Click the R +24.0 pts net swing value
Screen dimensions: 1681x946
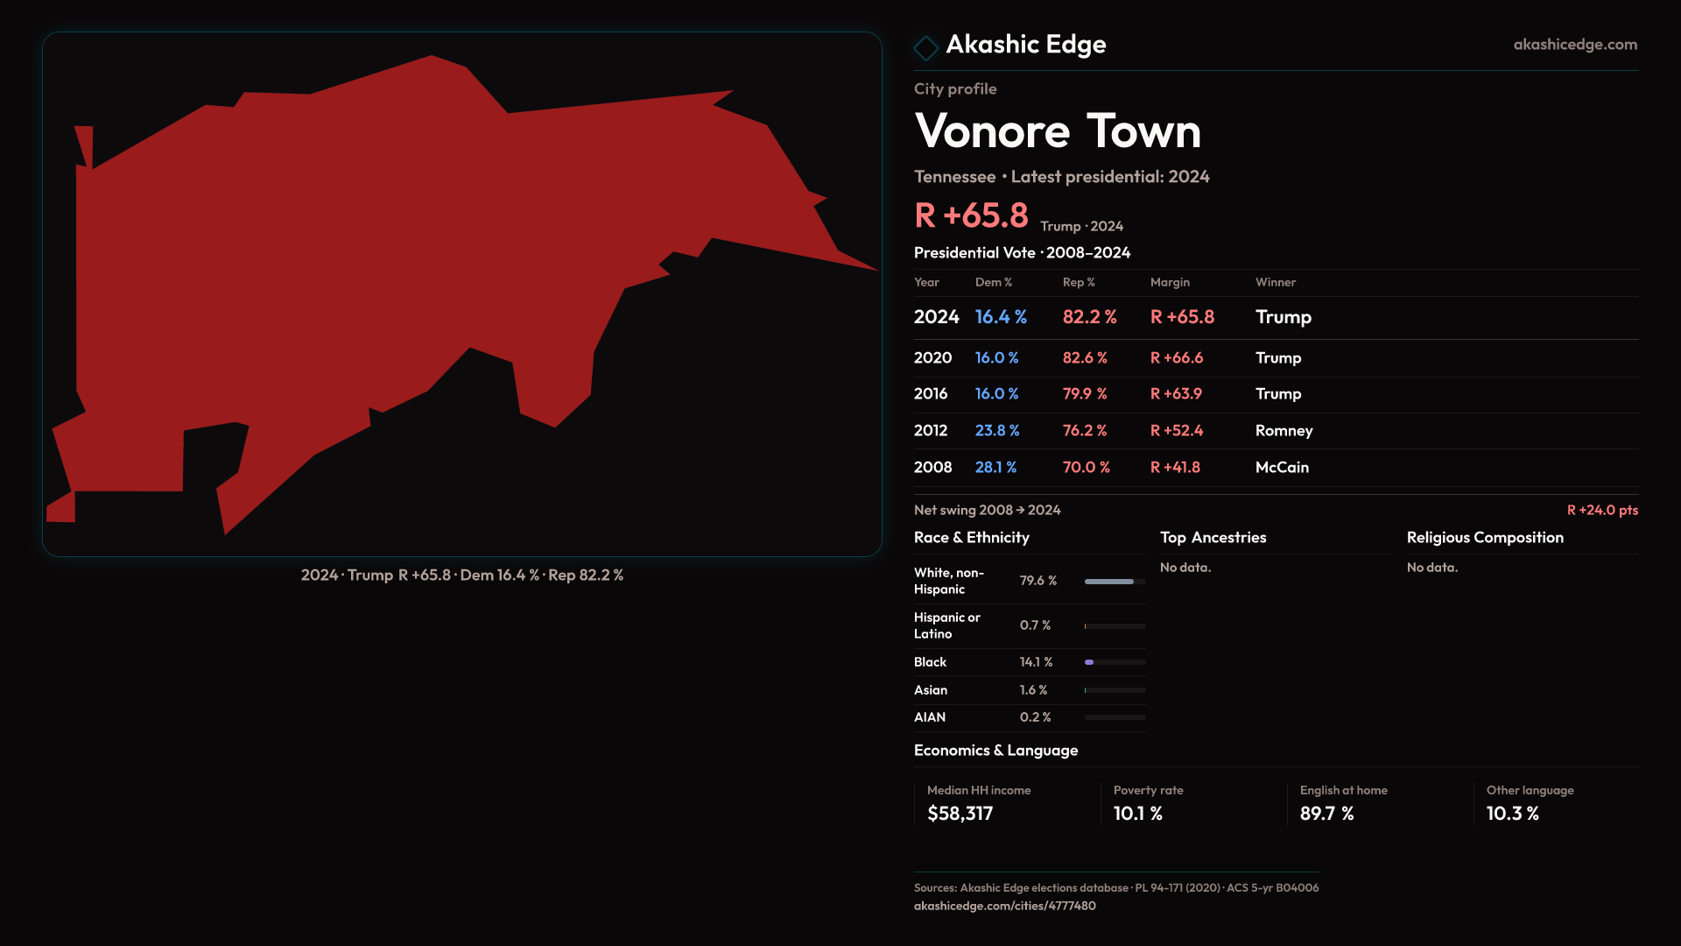point(1601,510)
